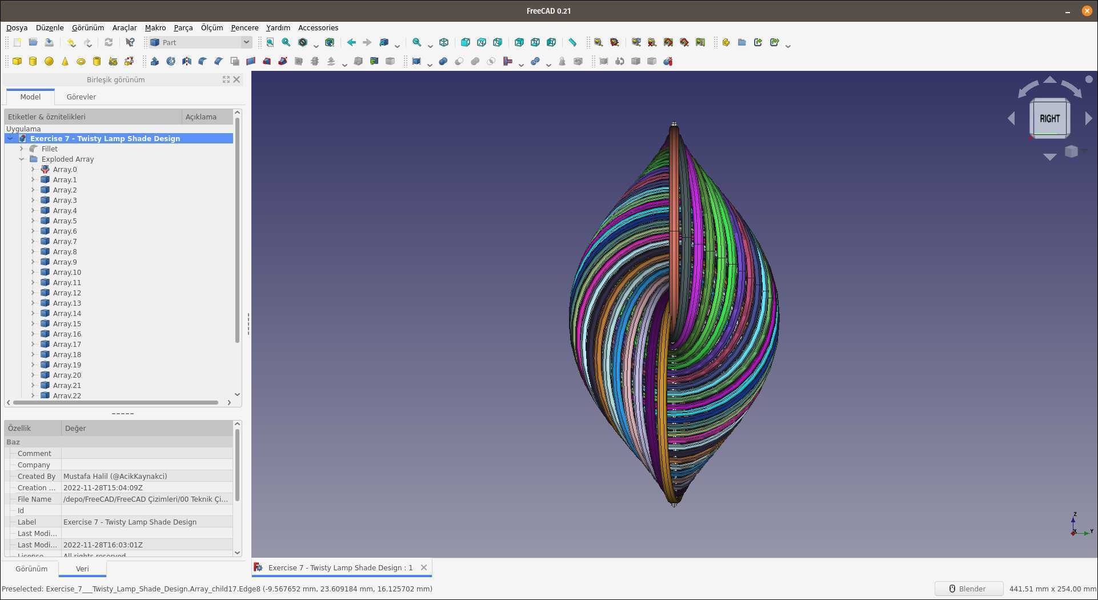This screenshot has height=600, width=1098.
Task: Toggle the combo view floating window icon
Action: (226, 79)
